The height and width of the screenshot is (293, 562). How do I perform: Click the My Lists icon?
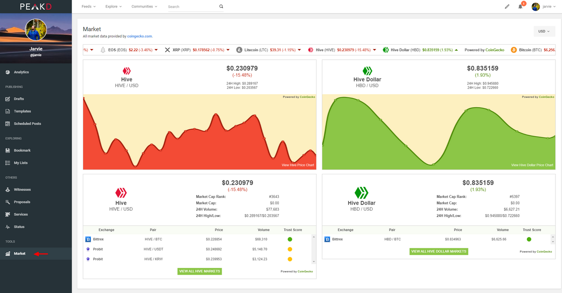[x=7, y=162]
